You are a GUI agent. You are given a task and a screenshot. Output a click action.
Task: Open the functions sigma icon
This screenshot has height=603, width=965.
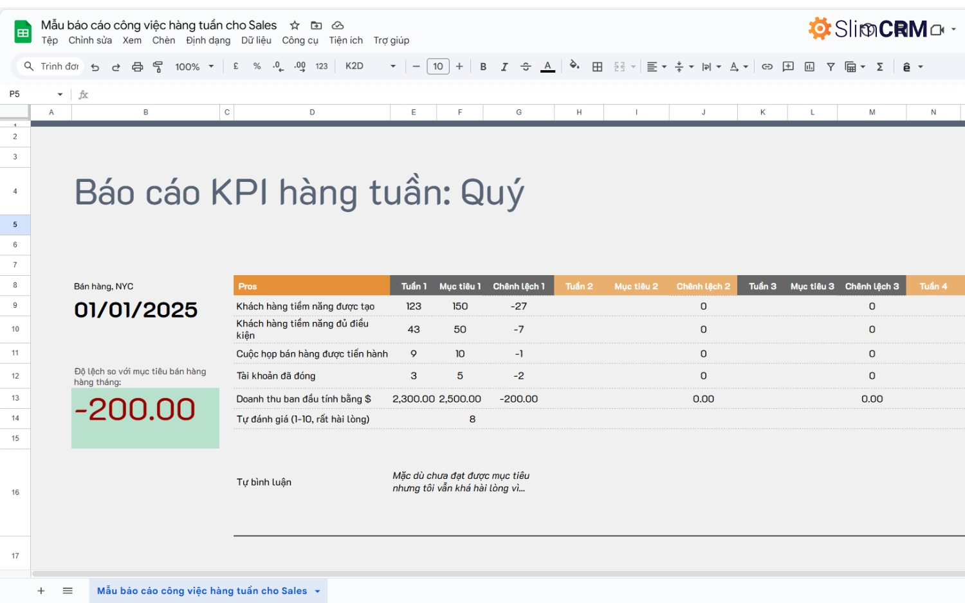879,67
